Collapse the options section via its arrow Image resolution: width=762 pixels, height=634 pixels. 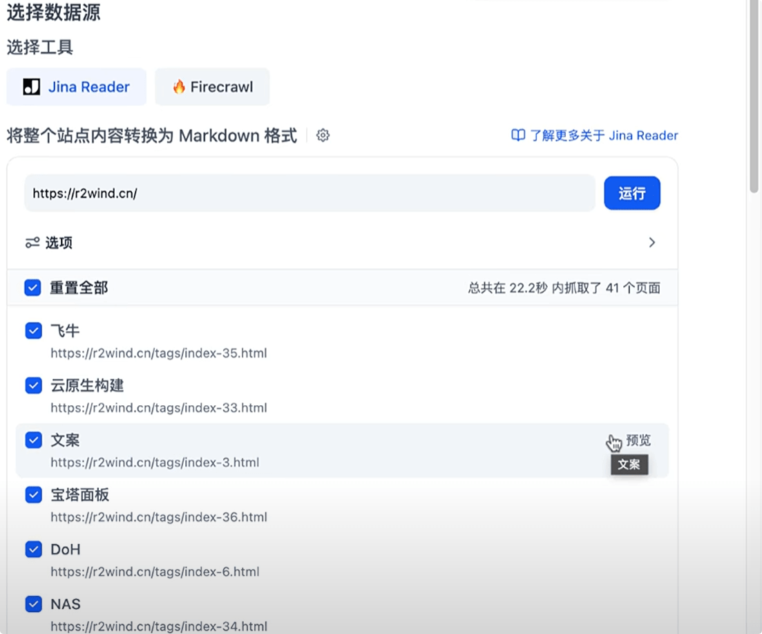(651, 243)
